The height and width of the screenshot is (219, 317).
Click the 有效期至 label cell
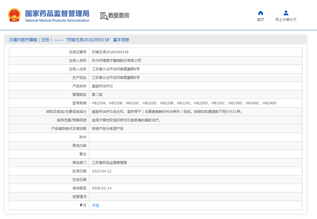tap(49, 188)
